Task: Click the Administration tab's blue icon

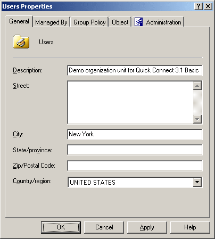Action: pos(138,22)
